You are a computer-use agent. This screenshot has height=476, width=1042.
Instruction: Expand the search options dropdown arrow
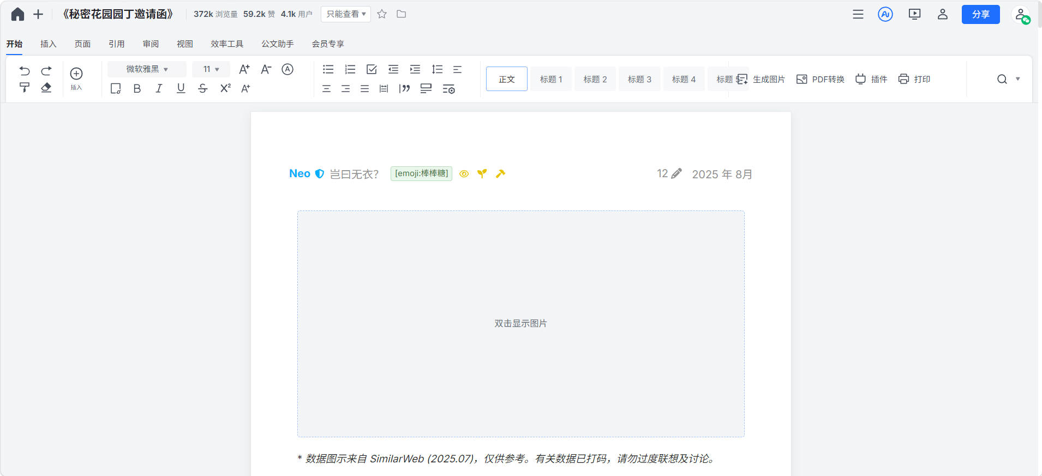1017,79
